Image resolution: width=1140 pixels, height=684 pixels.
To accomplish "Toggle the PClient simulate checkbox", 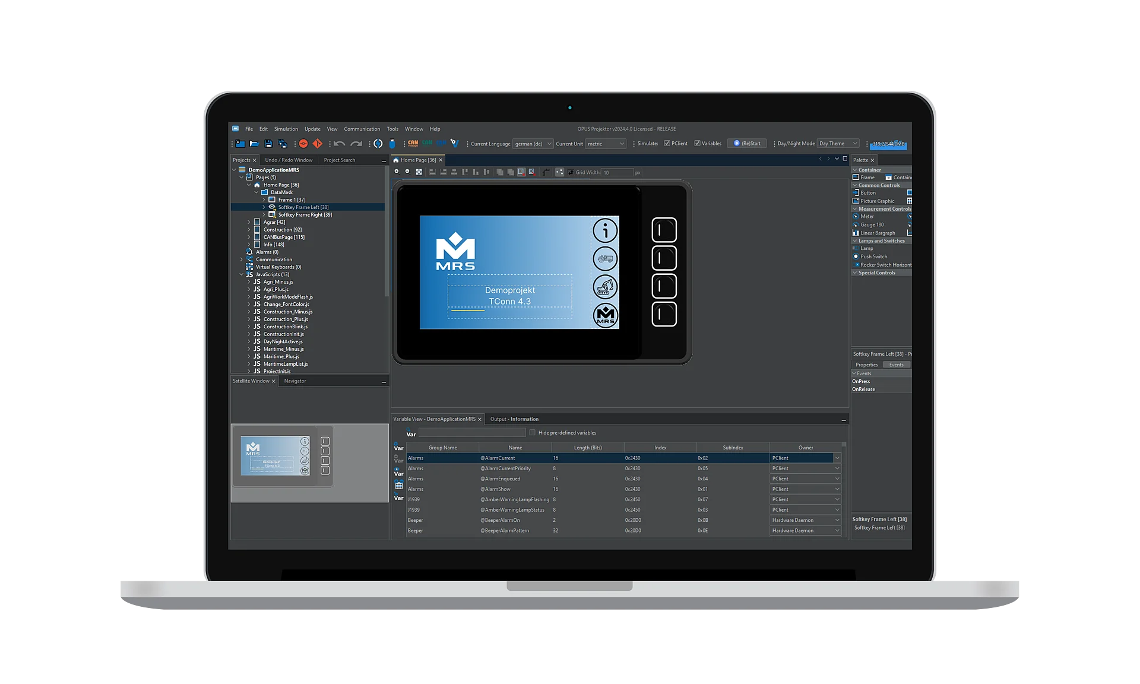I will click(x=667, y=144).
